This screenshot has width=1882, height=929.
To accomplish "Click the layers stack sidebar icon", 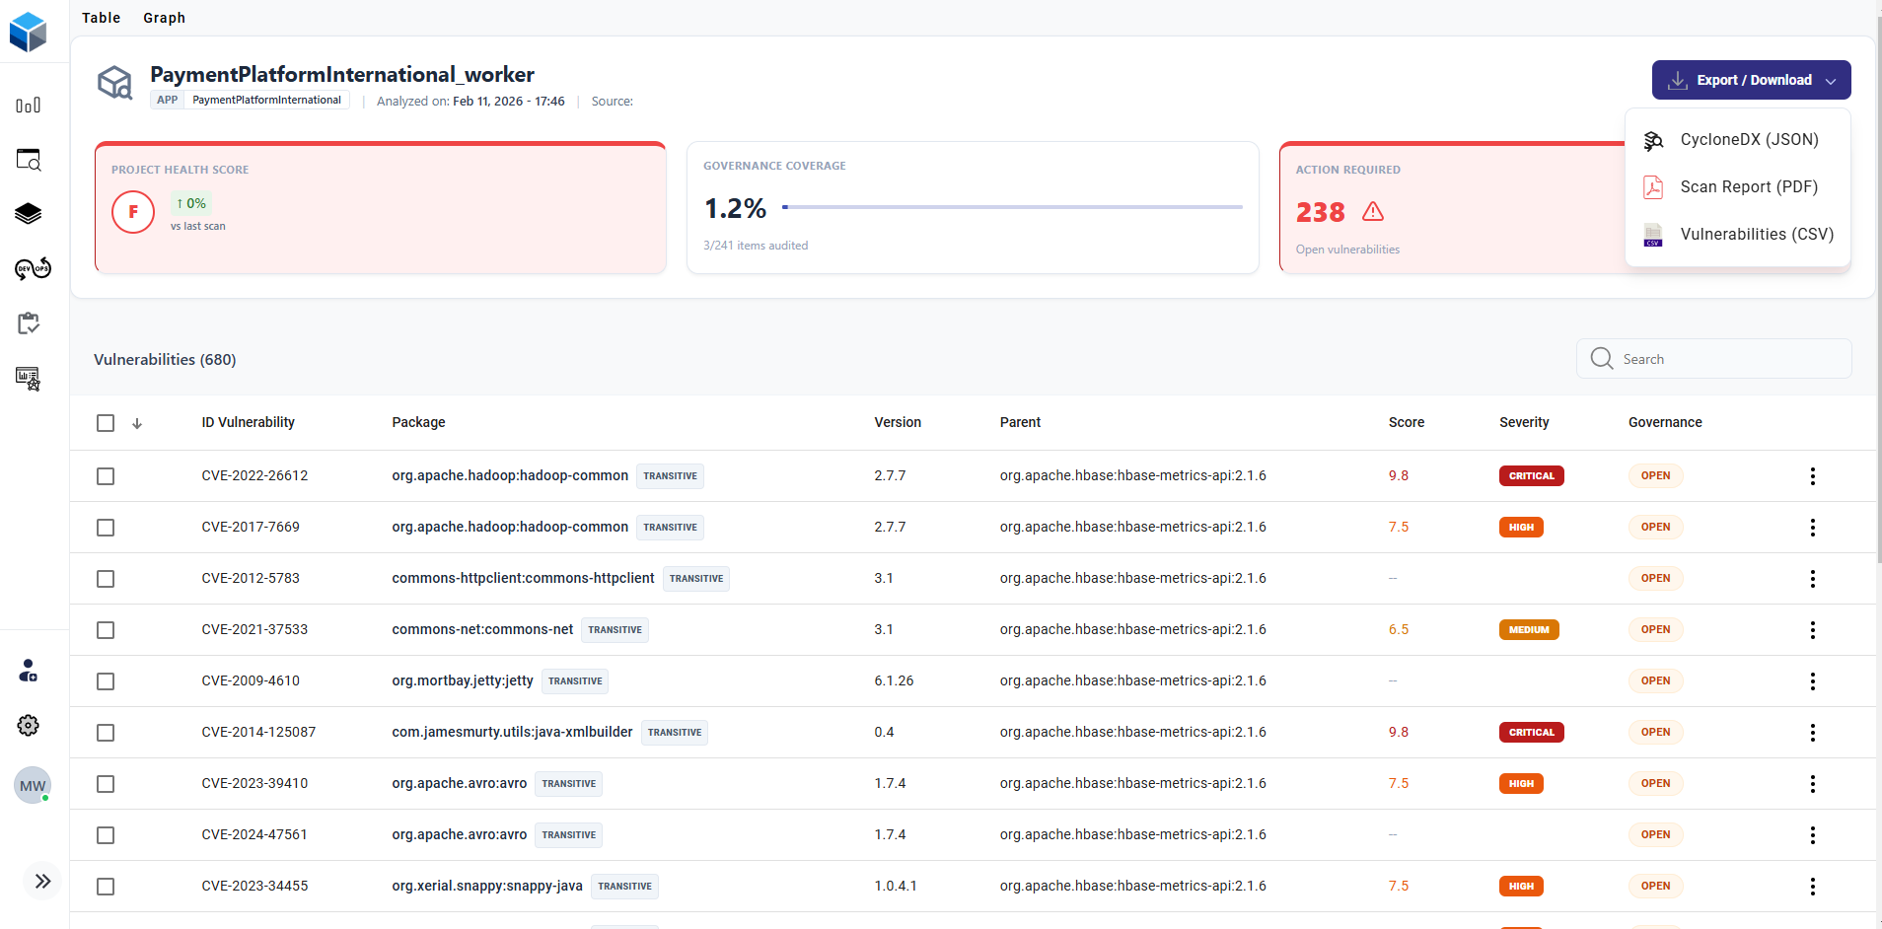I will (x=28, y=214).
